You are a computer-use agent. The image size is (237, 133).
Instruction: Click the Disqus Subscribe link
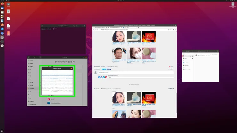click(x=97, y=89)
